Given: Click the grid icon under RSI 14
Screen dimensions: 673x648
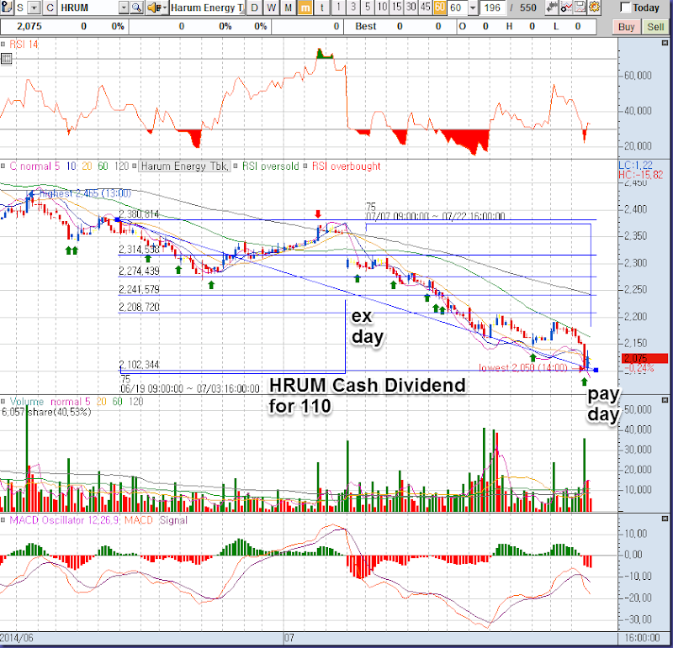Looking at the screenshot, I should point(7,59).
